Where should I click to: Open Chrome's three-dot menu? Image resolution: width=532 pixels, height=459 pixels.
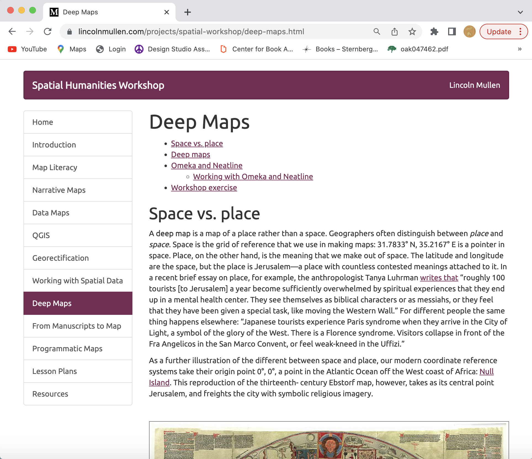520,31
